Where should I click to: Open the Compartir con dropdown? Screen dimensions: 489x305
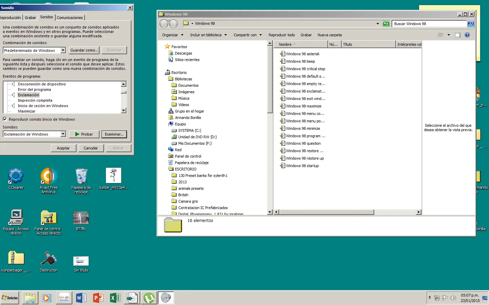coord(248,35)
